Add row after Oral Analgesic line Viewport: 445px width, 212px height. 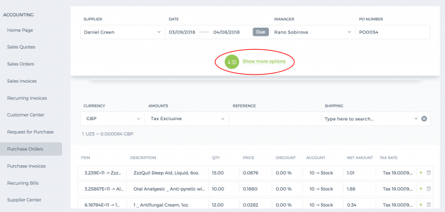[x=421, y=189]
